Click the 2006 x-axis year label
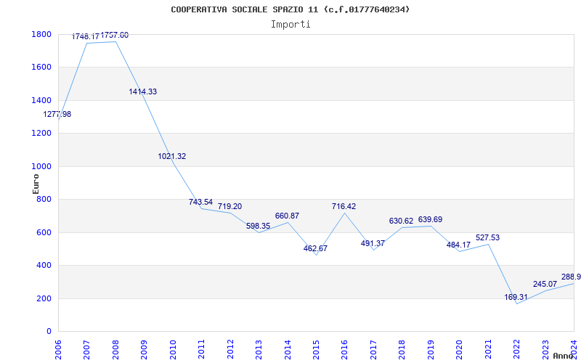Viewport: 581px width, 363px height. [59, 348]
